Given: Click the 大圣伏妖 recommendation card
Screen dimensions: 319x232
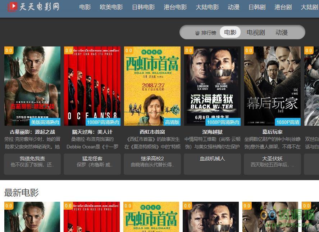Looking at the screenshot, I should (272, 161).
